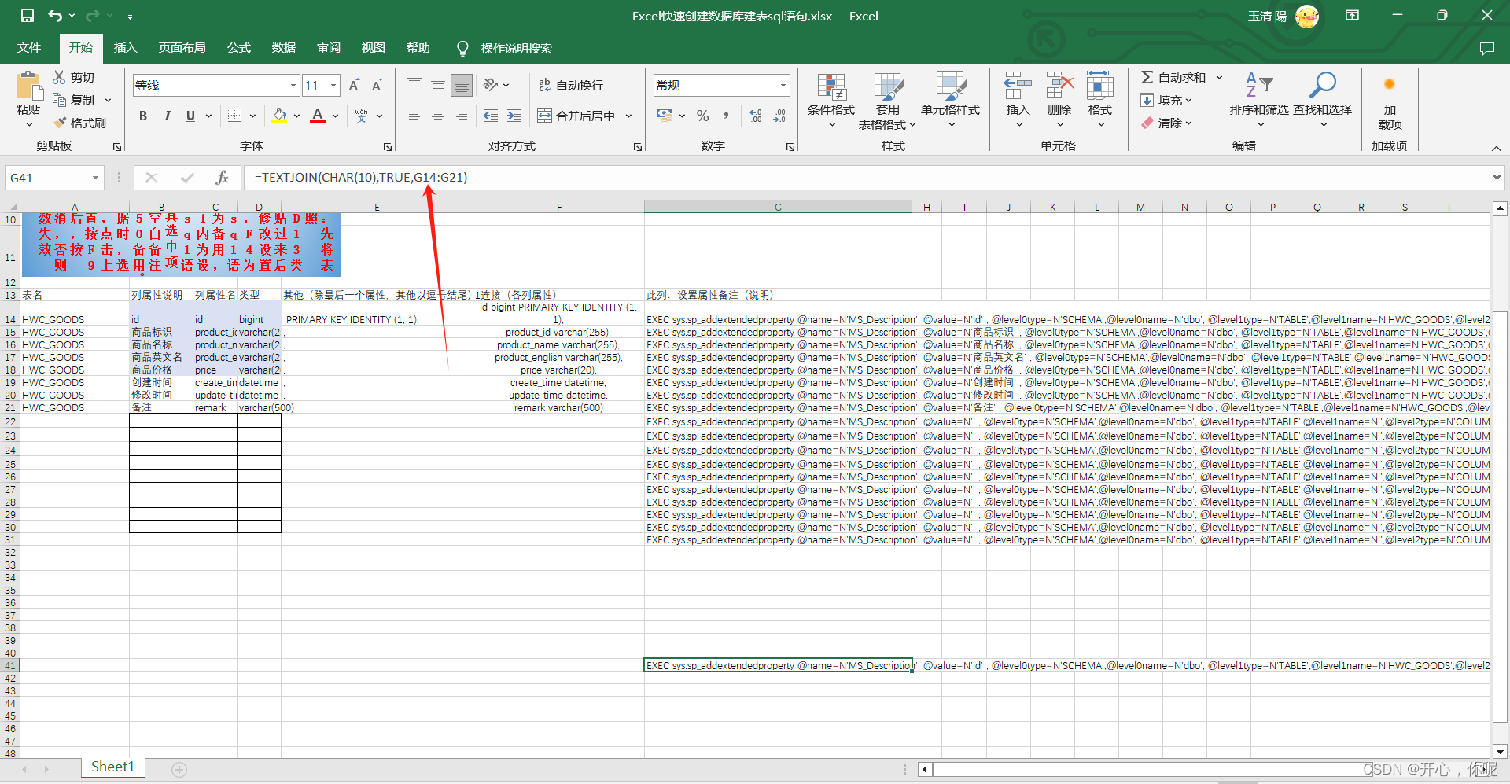Expand the fill color dropdown arrow

296,116
